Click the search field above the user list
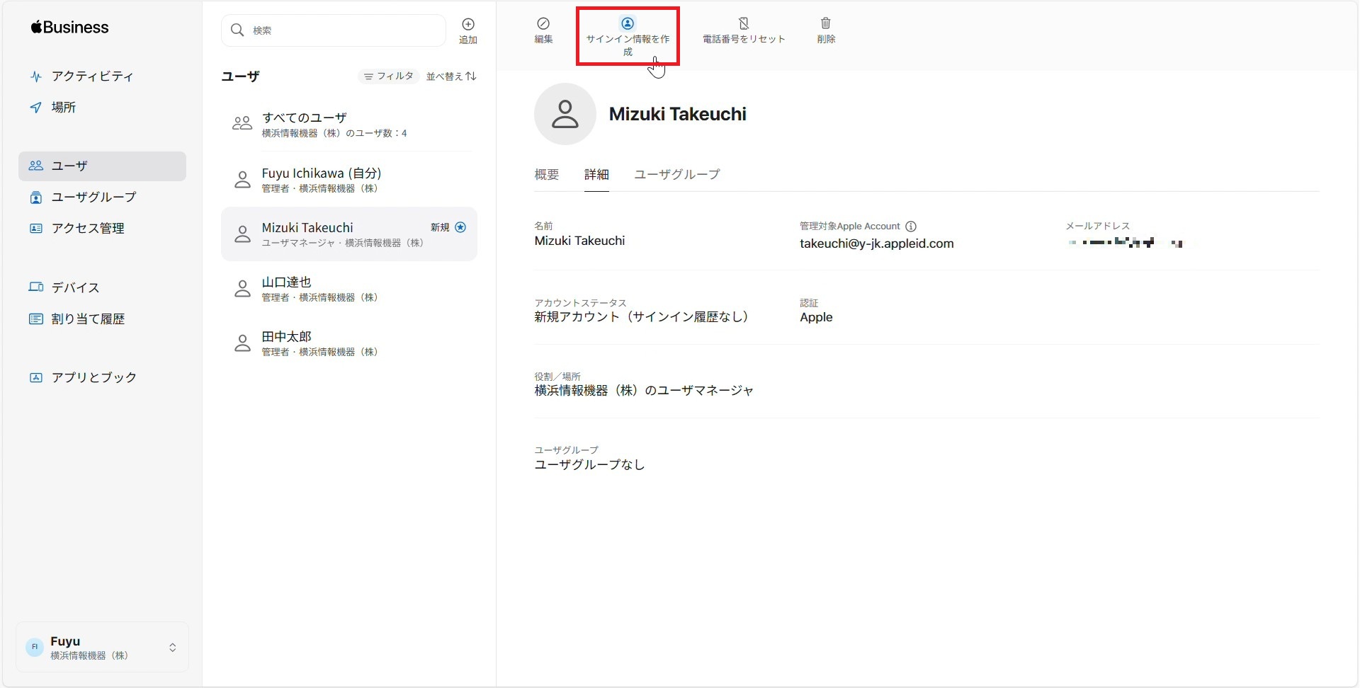1360x688 pixels. (x=333, y=30)
